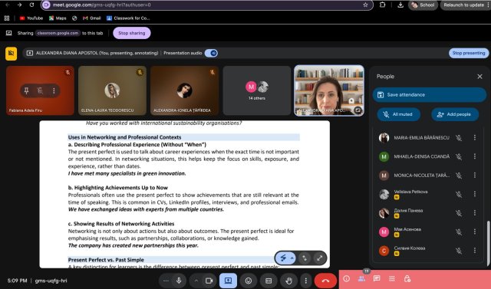Open the activities grid icon
Image resolution: width=491 pixels, height=289 pixels.
point(392,278)
